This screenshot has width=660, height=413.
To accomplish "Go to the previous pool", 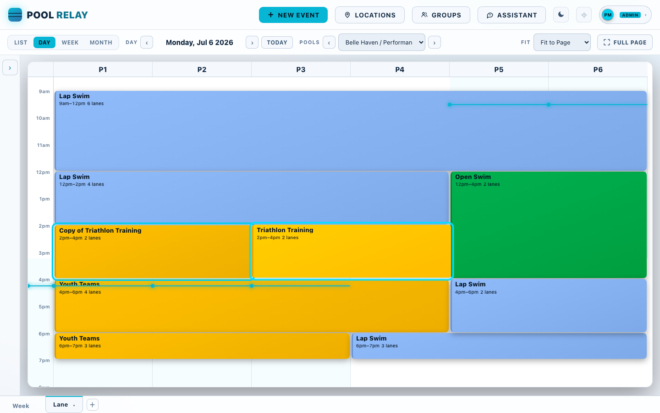I will [x=329, y=42].
